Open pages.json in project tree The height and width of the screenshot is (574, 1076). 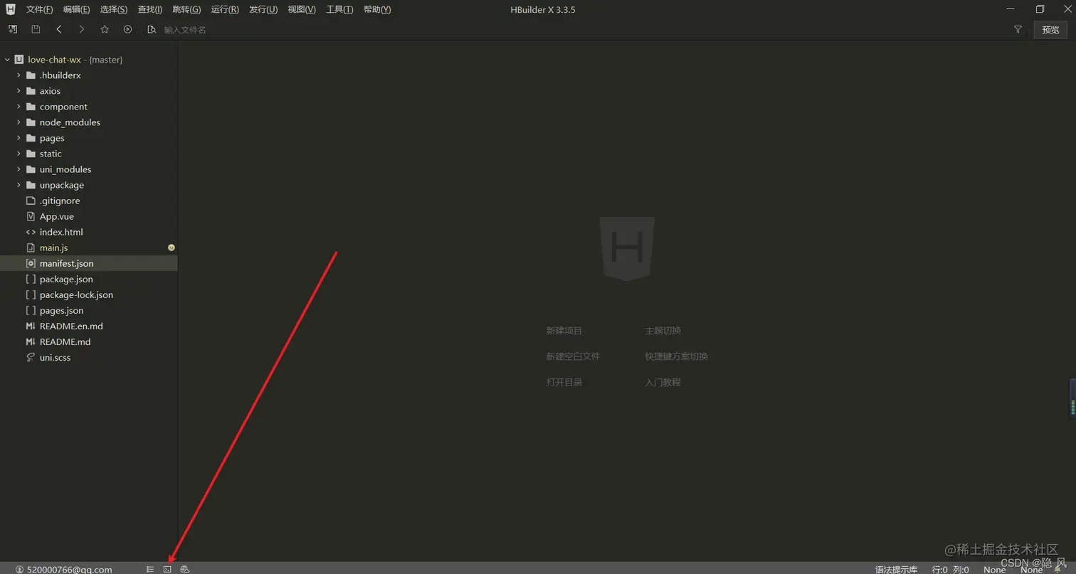click(61, 310)
